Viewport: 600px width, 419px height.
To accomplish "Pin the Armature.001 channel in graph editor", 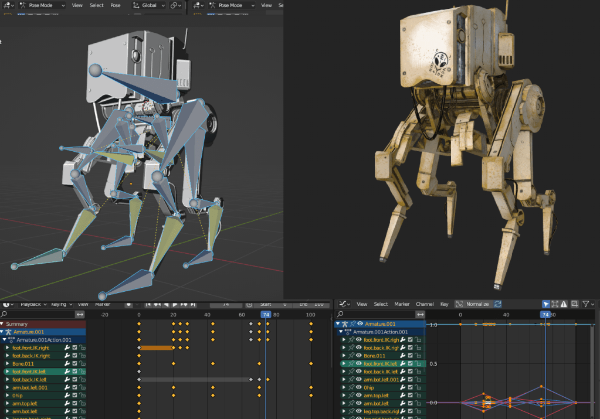I will (352, 324).
